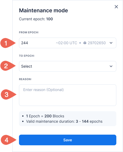123x152 pixels.
Task: Click the Save button
Action: pos(68,140)
